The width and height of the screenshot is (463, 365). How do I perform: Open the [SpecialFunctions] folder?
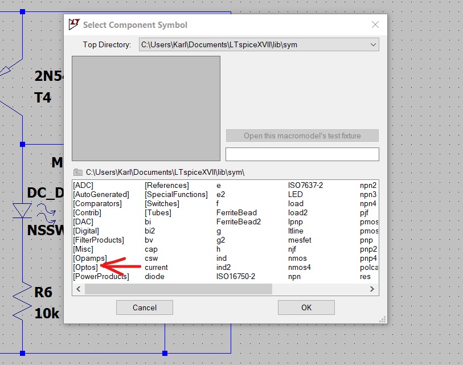click(x=177, y=195)
